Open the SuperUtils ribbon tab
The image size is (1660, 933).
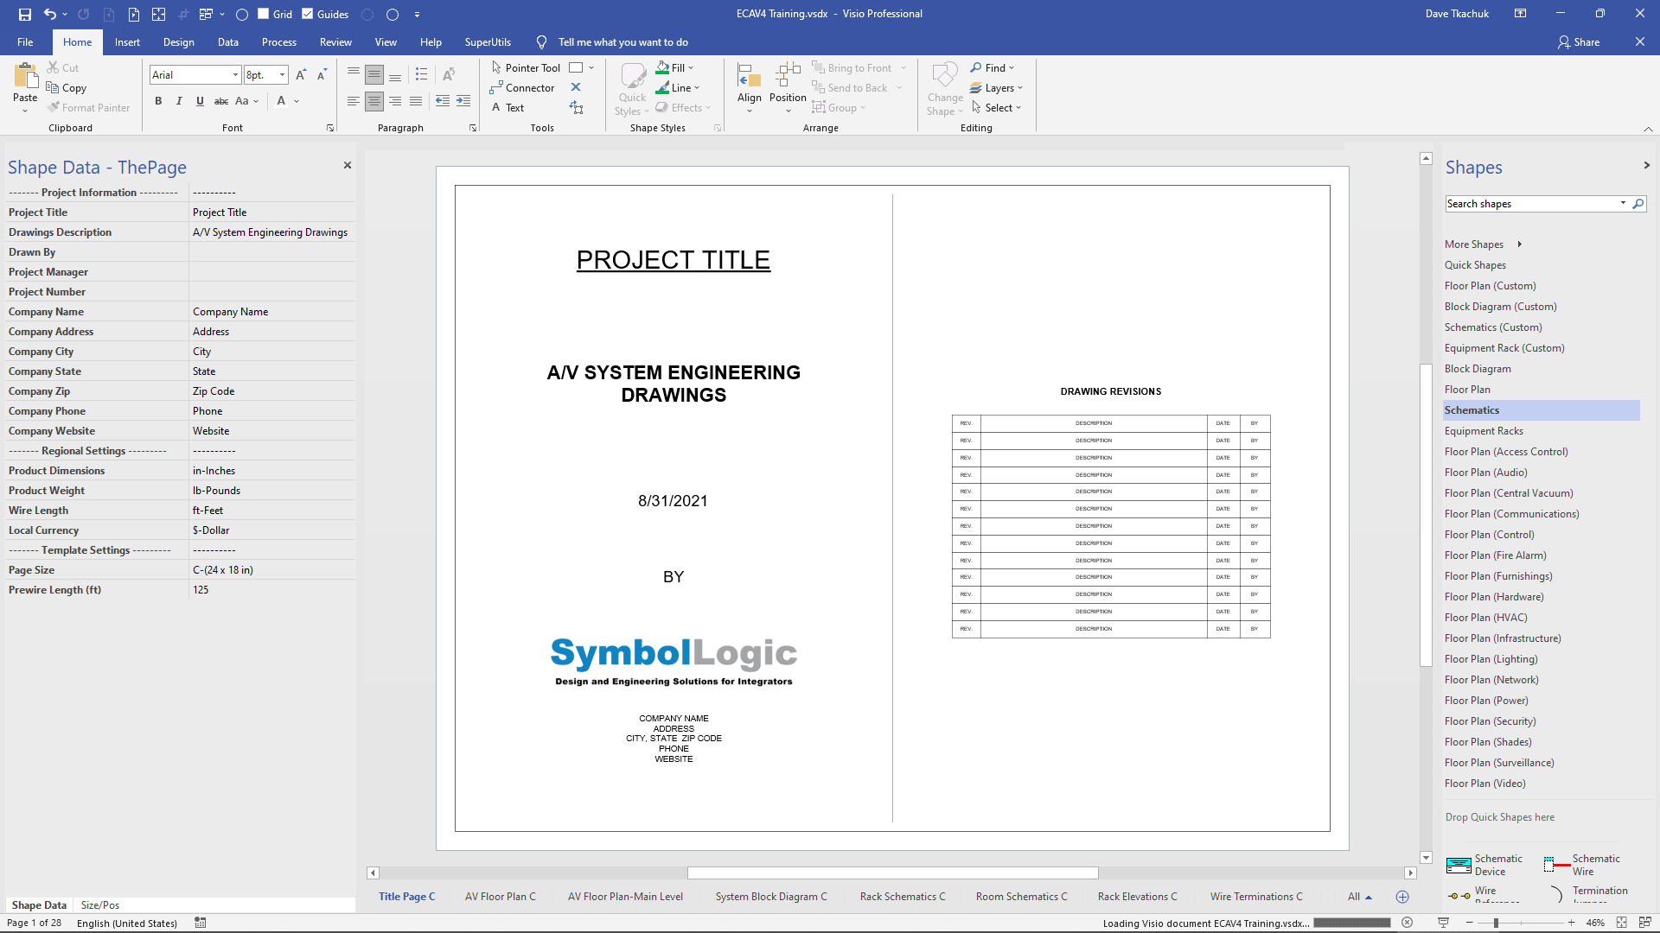pos(488,41)
